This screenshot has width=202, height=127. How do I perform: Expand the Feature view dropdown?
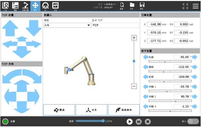pyautogui.click(x=67, y=25)
